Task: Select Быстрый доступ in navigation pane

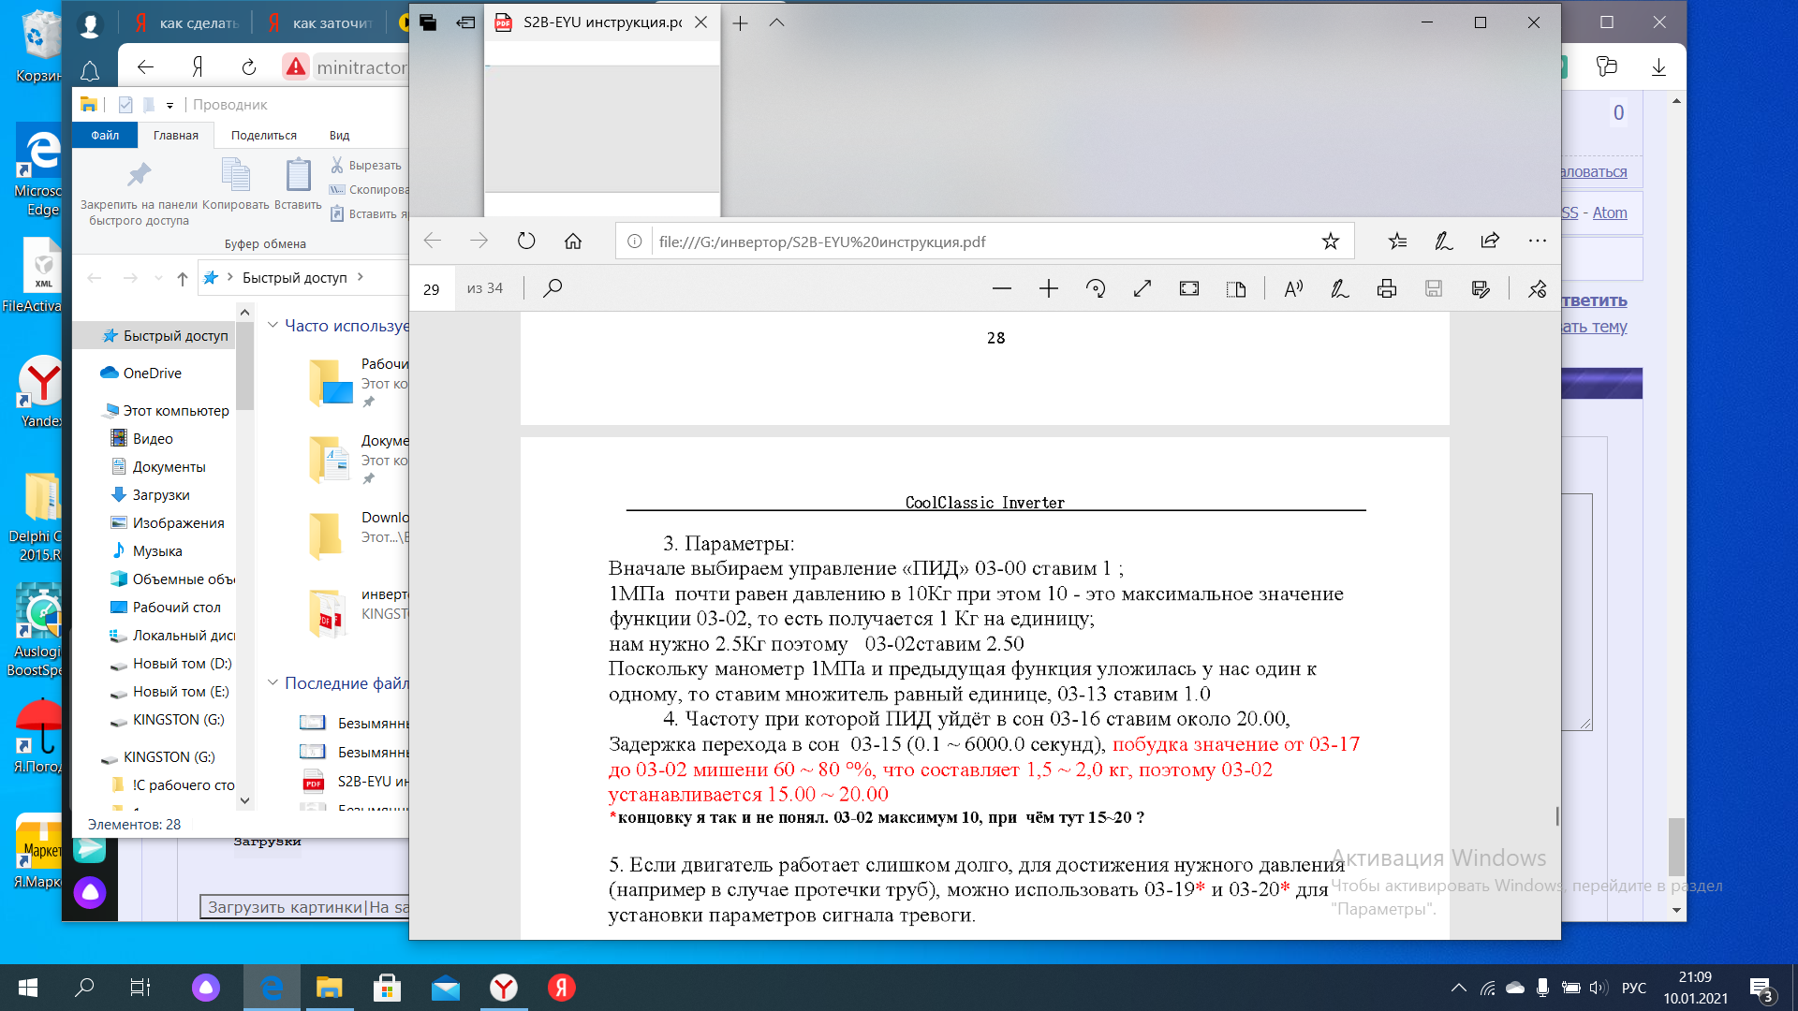Action: pyautogui.click(x=166, y=336)
